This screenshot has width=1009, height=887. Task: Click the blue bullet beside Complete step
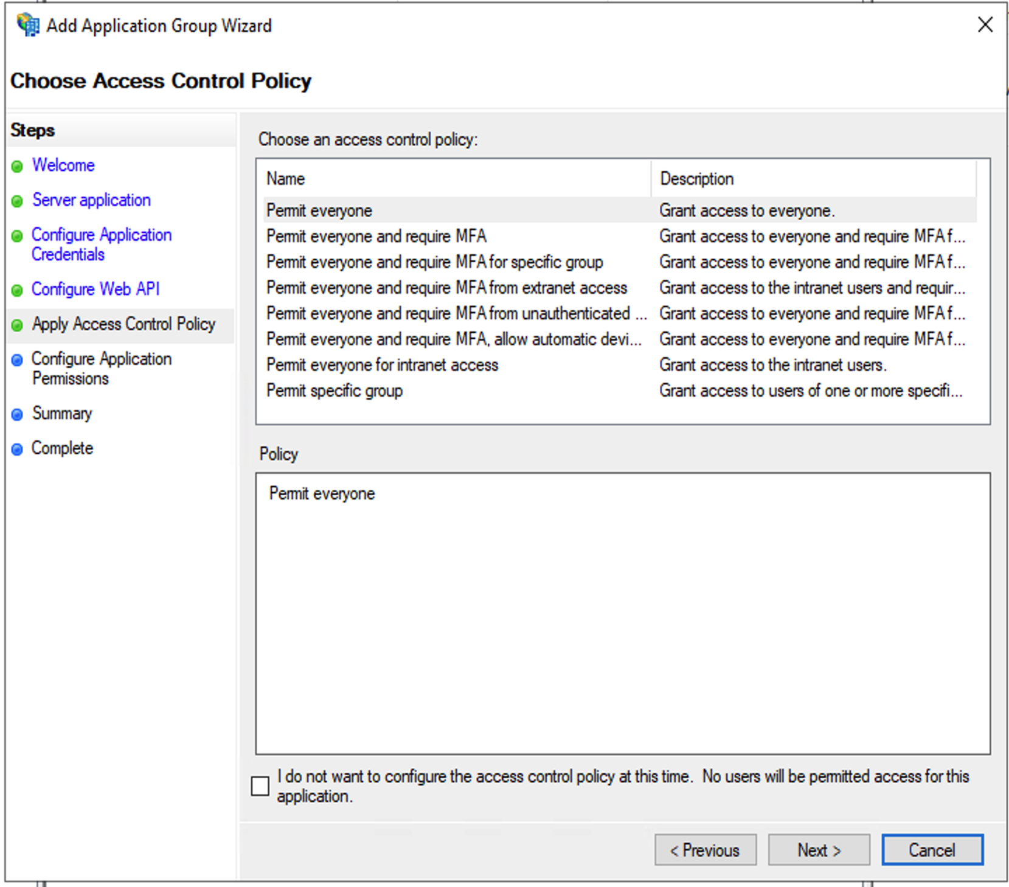click(17, 449)
